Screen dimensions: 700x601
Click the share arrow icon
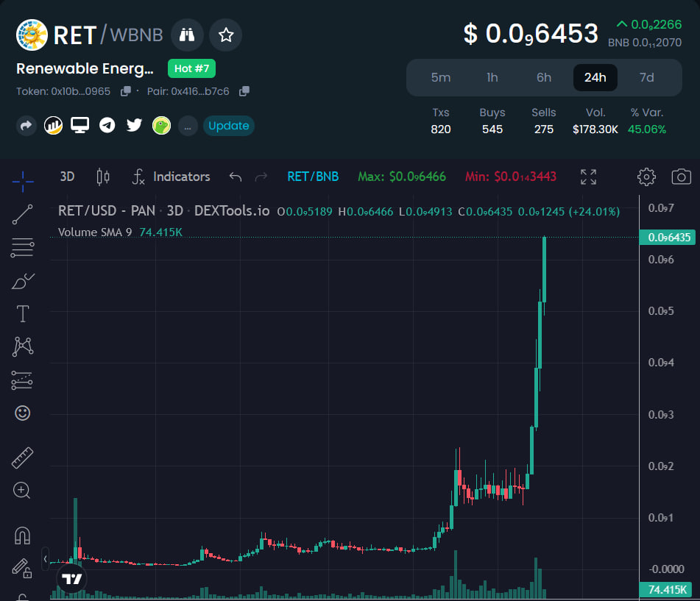[x=26, y=126]
